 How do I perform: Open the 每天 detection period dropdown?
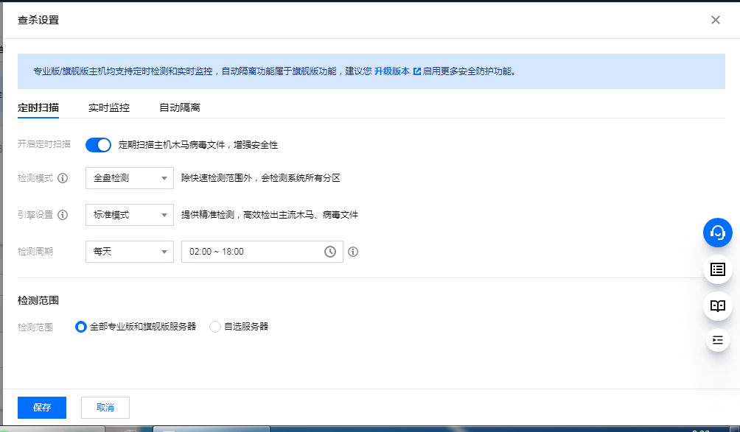tap(129, 252)
